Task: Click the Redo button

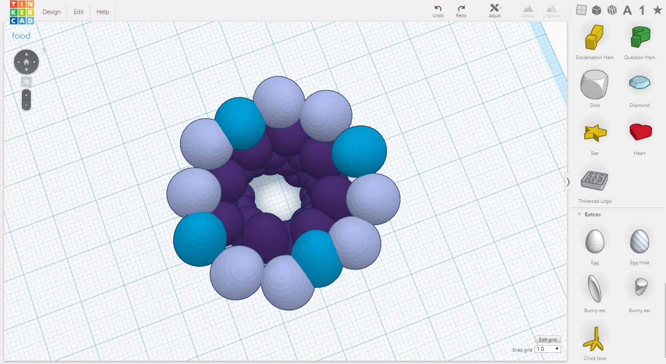Action: click(461, 11)
